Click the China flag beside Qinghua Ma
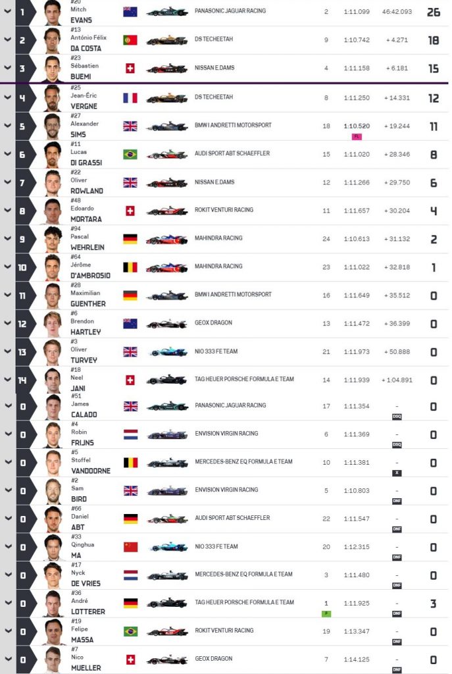Screen dimensions: 452x674 131,547
